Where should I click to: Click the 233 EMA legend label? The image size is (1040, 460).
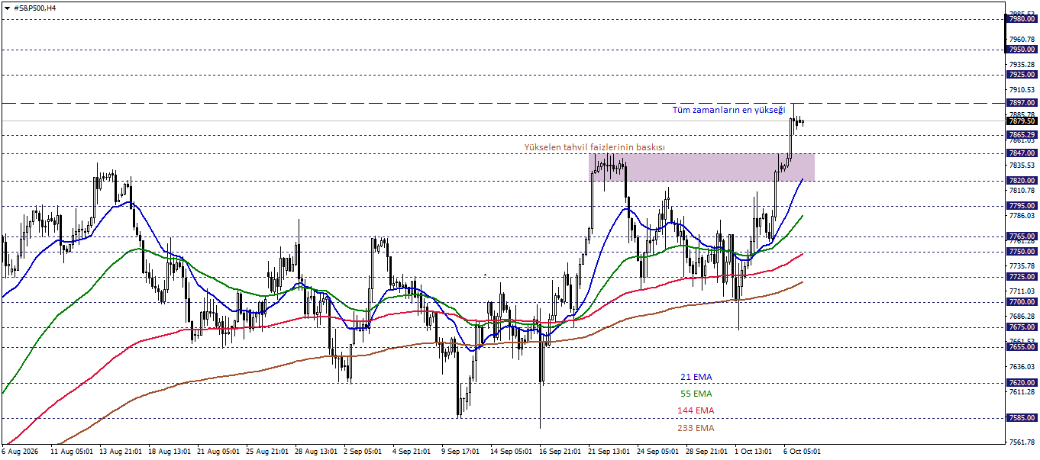pyautogui.click(x=696, y=428)
